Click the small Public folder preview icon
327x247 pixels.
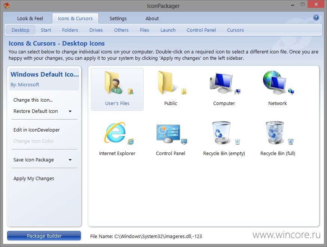click(x=184, y=91)
